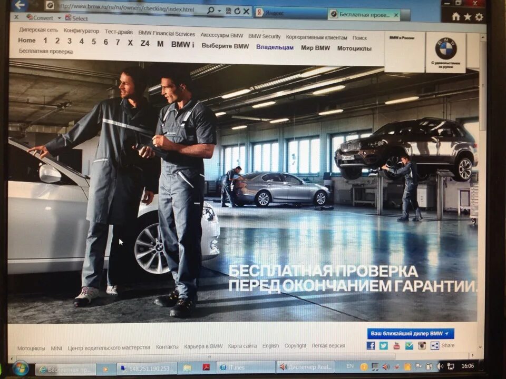Select the Z4 menu item
The height and width of the screenshot is (379, 506).
145,43
